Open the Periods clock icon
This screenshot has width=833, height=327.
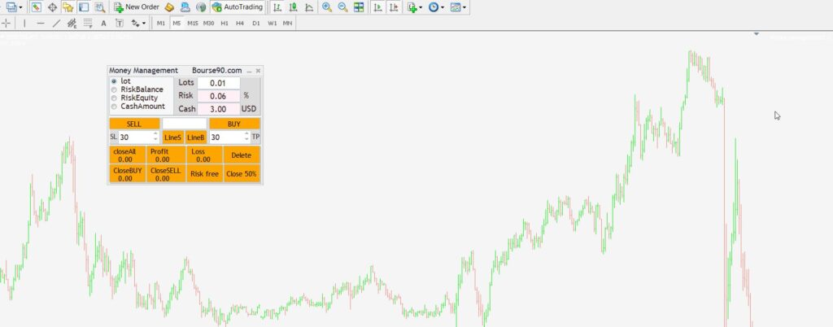[434, 7]
